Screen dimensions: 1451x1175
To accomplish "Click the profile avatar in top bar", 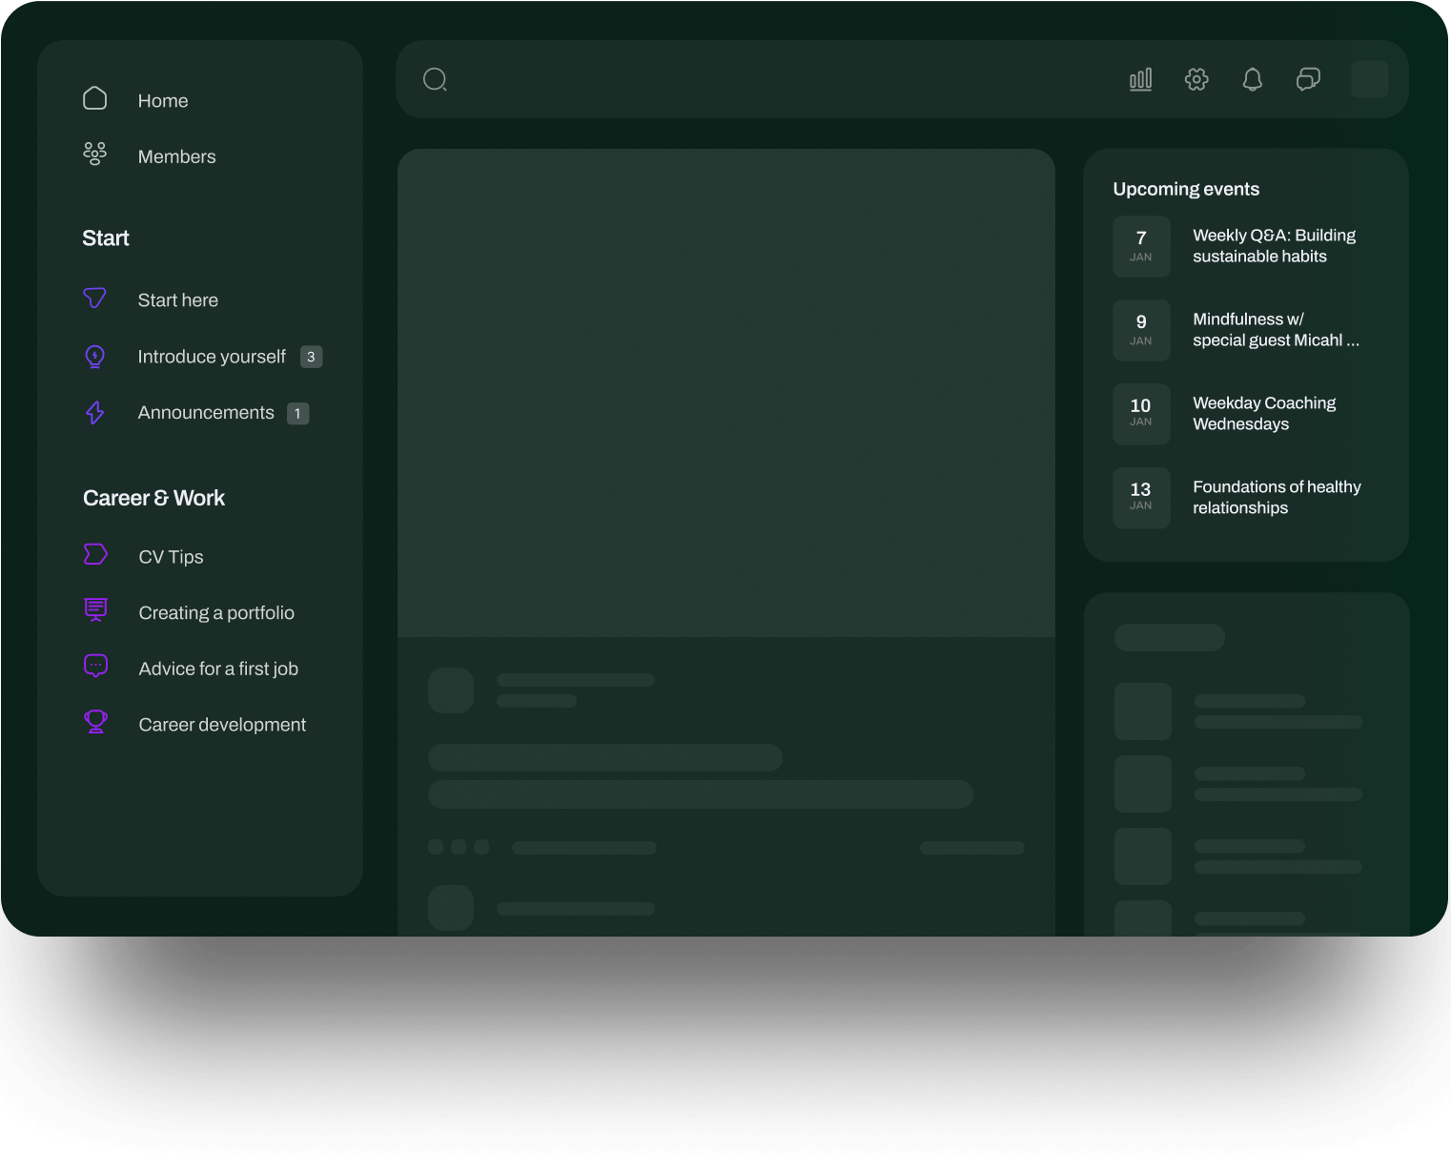I will (1369, 79).
